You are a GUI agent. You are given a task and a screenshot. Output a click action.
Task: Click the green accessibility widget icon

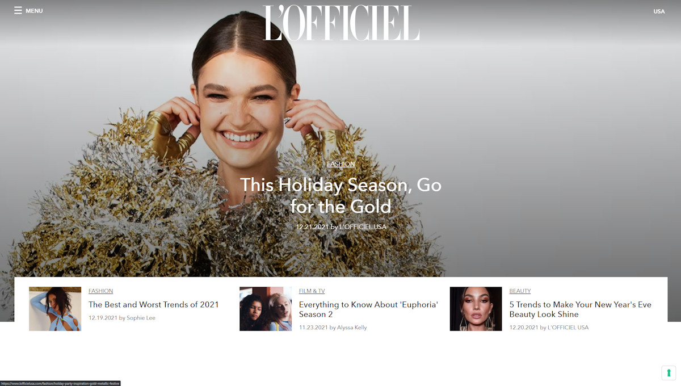669,373
